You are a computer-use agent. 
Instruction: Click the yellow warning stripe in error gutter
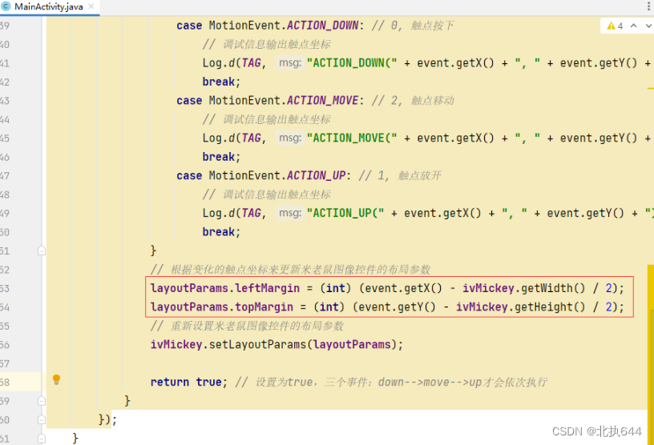click(651, 355)
